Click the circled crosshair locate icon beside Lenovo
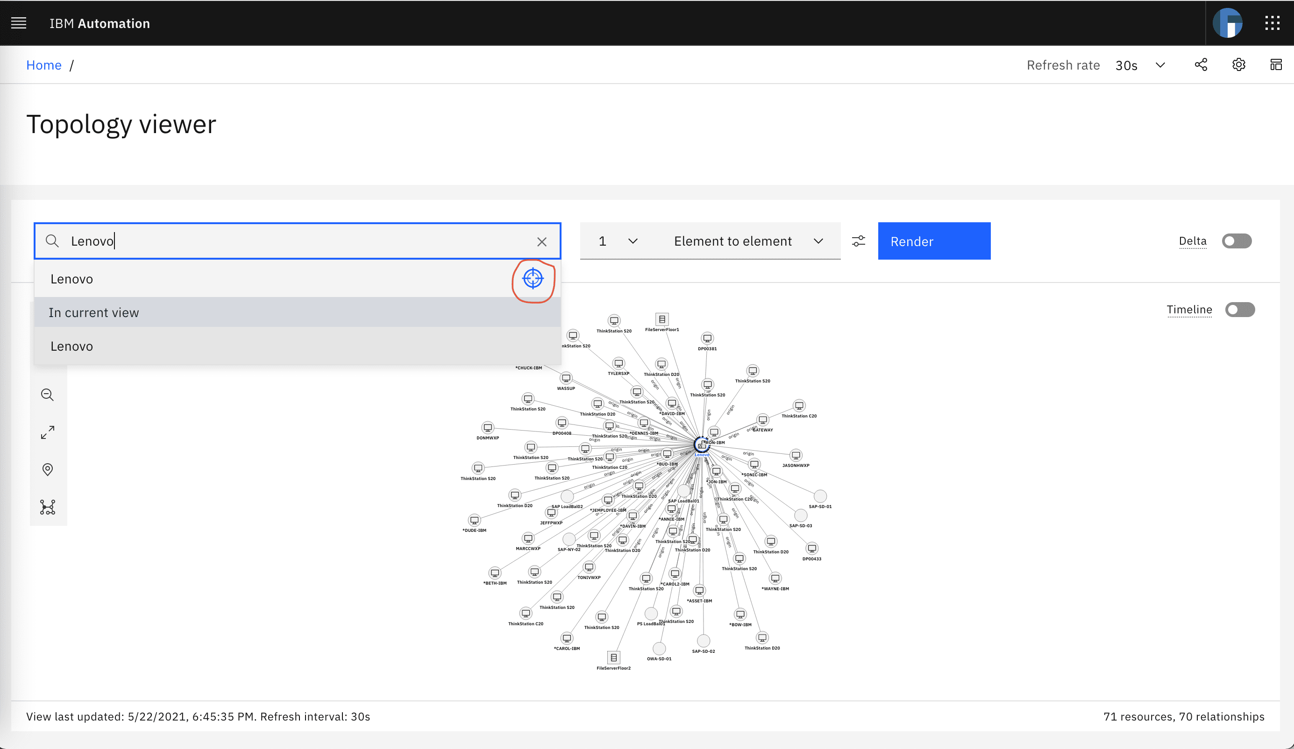This screenshot has height=749, width=1294. click(533, 279)
